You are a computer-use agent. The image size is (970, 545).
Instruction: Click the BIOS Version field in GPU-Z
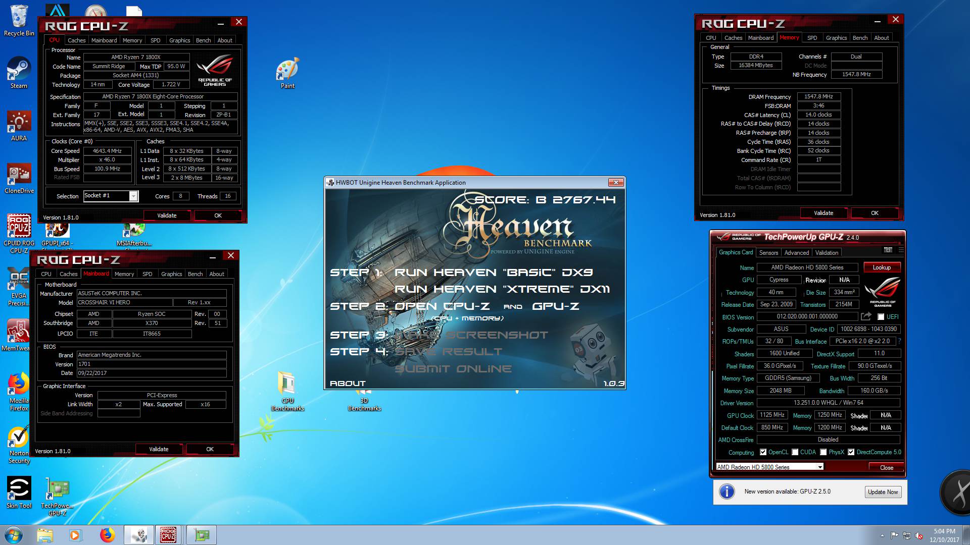point(807,316)
